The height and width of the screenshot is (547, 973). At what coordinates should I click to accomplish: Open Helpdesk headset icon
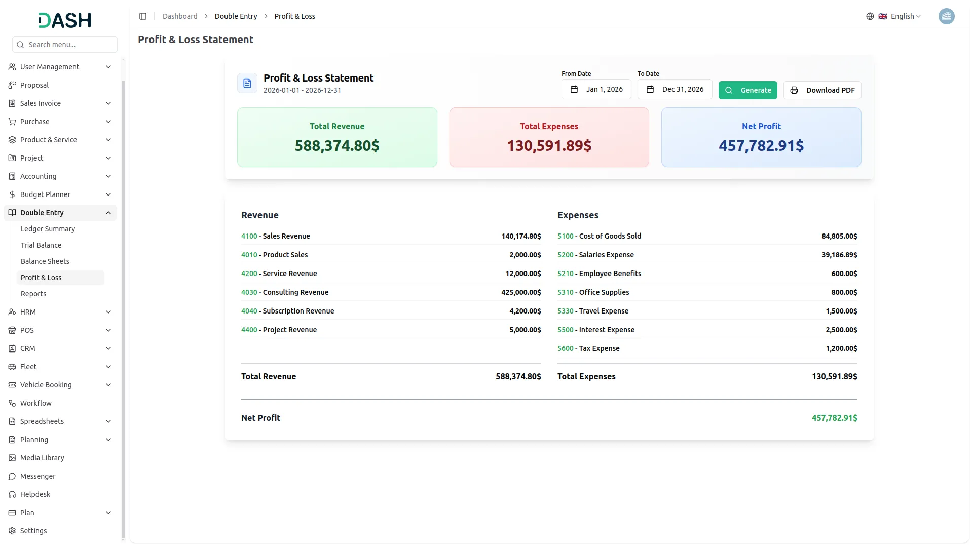[12, 494]
